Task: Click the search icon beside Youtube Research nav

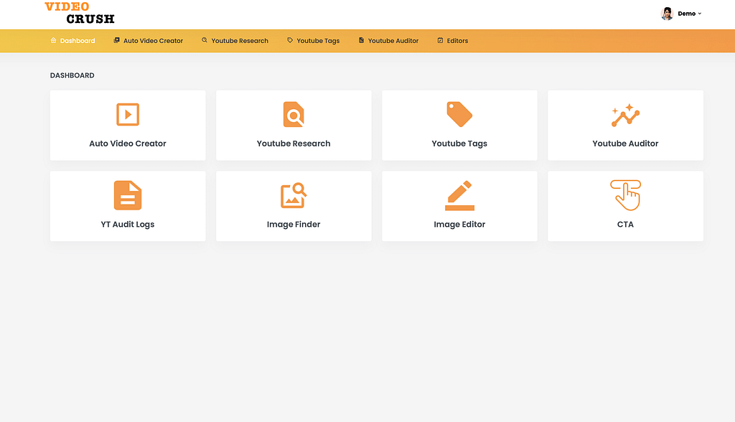Action: (x=205, y=40)
